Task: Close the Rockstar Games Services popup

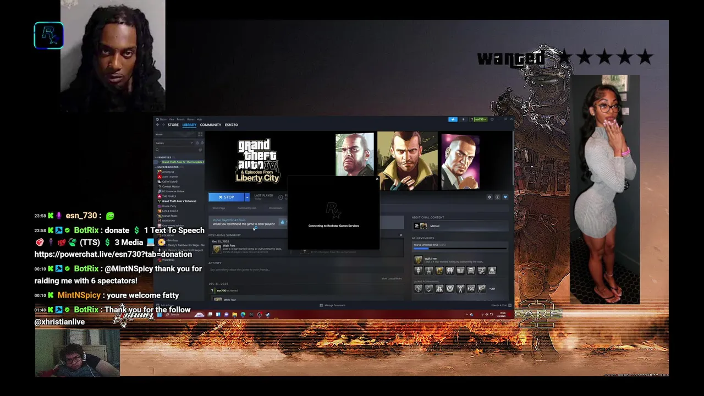Action: (x=377, y=179)
